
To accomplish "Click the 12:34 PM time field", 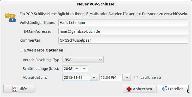I will [x=111, y=77].
